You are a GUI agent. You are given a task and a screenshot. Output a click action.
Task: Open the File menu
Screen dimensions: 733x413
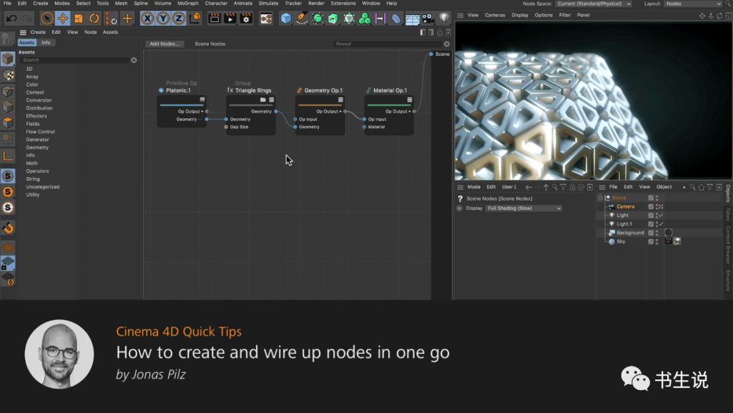pos(7,3)
